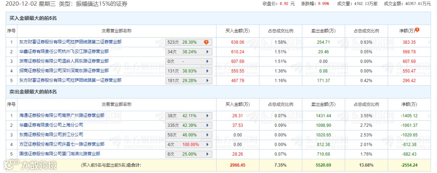437x173 pixels.
Task: Click buy amount 550.55
Action: click(x=238, y=71)
